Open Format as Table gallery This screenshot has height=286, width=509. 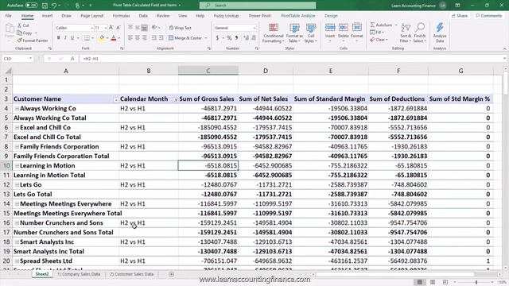click(295, 33)
